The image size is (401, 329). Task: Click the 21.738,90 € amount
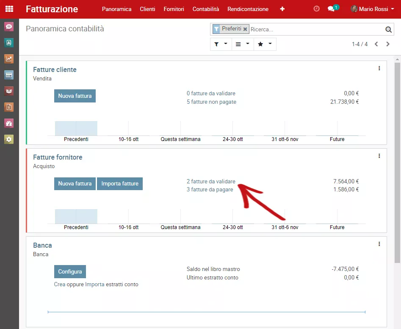pyautogui.click(x=345, y=102)
